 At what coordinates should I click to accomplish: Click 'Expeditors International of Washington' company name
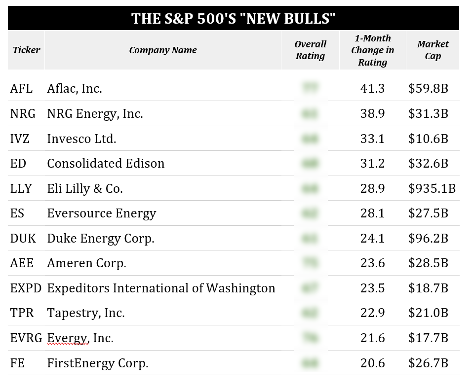pyautogui.click(x=161, y=288)
